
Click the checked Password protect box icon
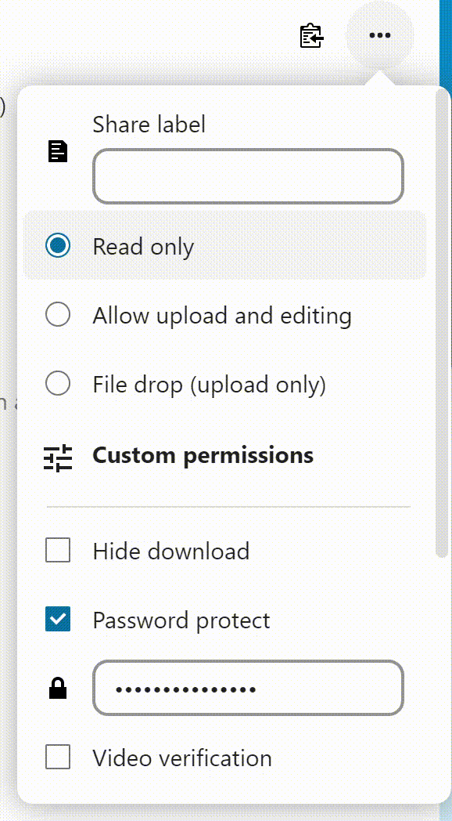[x=57, y=619]
